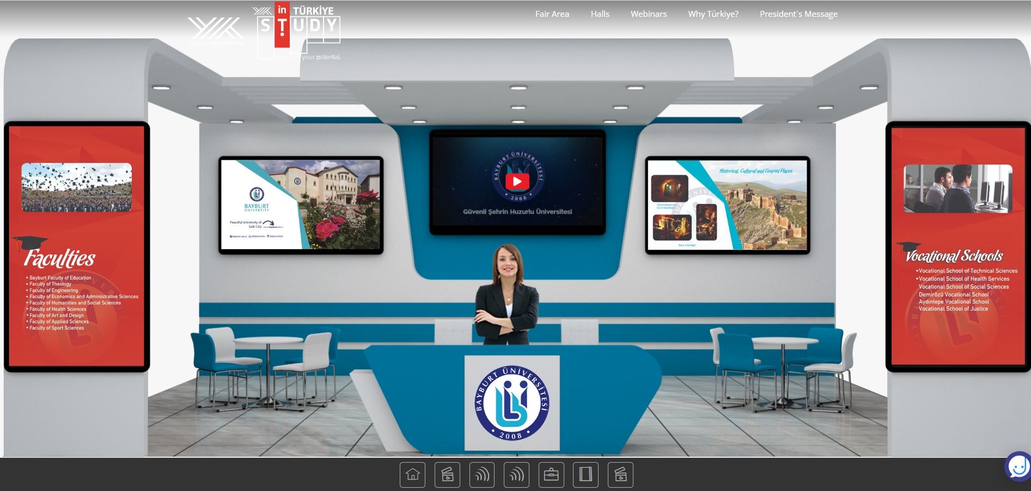Image resolution: width=1031 pixels, height=491 pixels.
Task: Open the Bayburt University brochure screen
Action: coord(301,205)
